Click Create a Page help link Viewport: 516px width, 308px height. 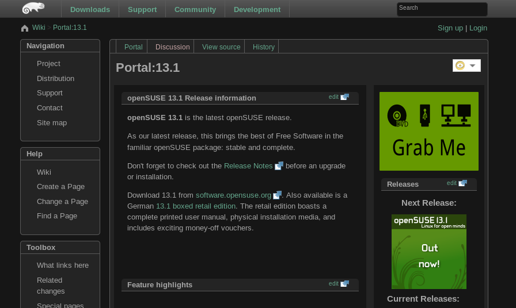pos(61,187)
